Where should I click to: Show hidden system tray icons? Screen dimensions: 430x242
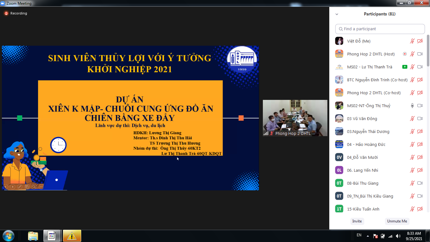pyautogui.click(x=367, y=236)
